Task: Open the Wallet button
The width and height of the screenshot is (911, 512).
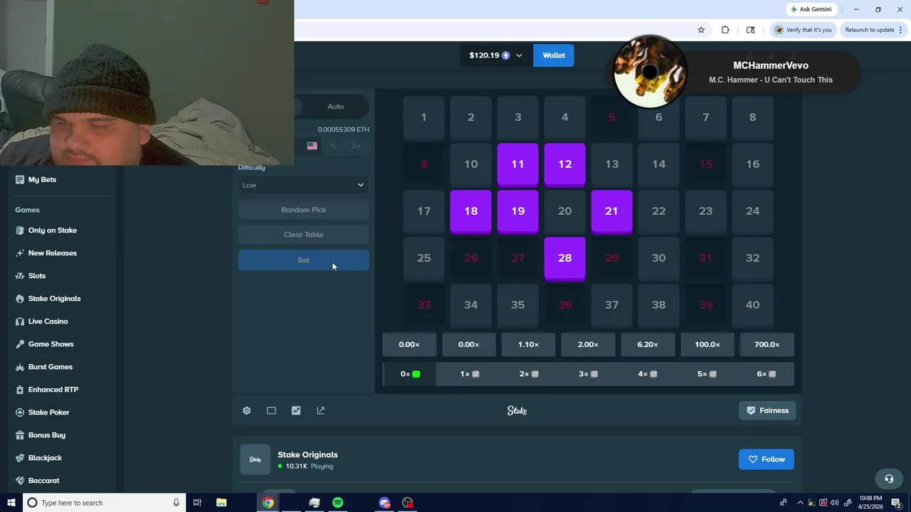Action: click(554, 55)
